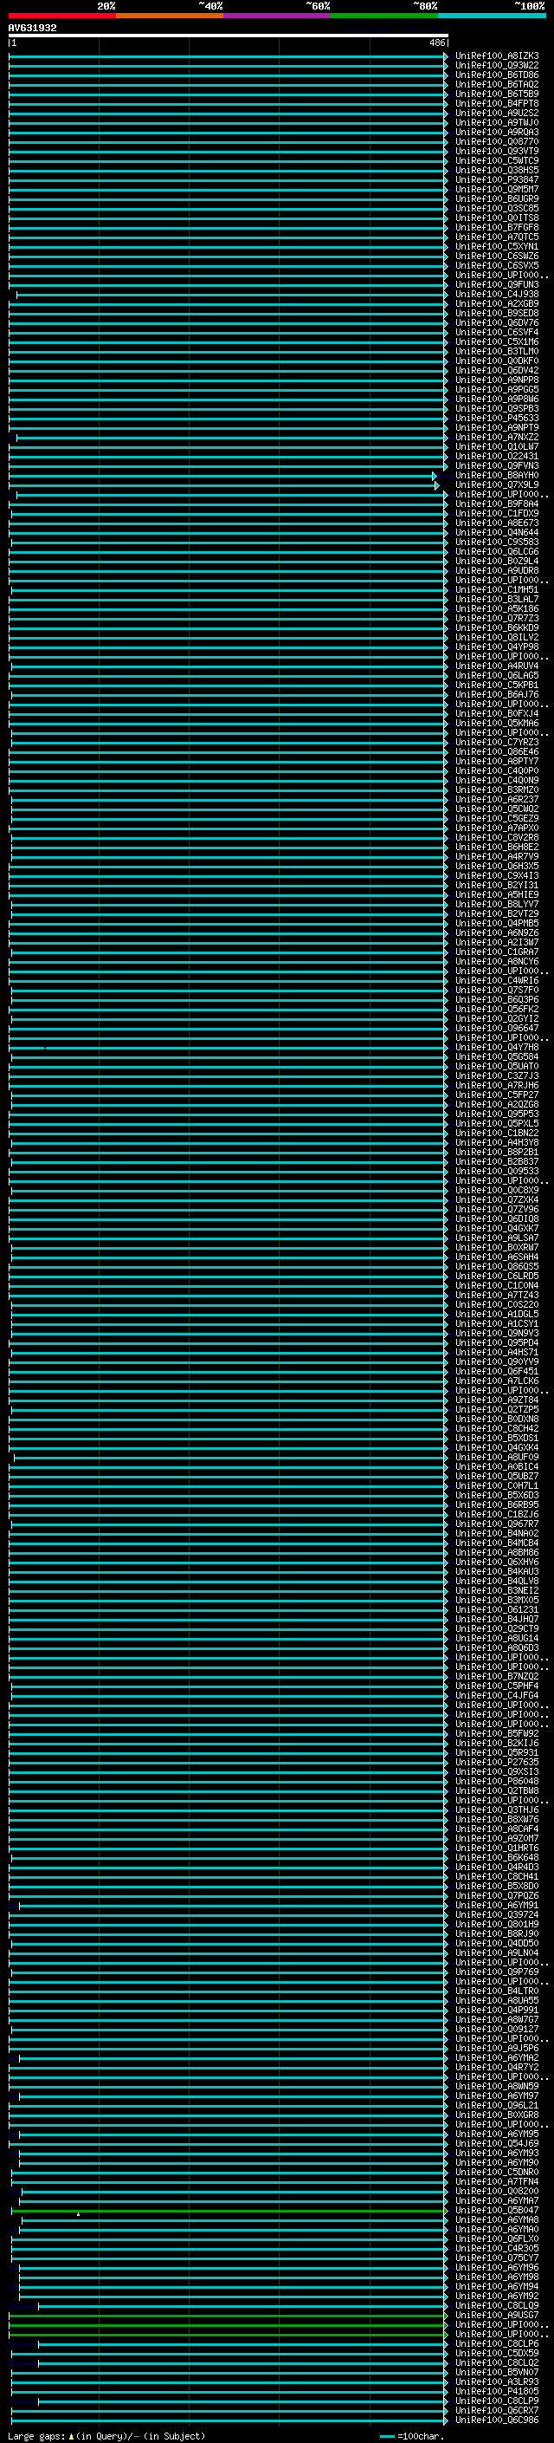Screen dimensions: 554x2443
Task: Select hit label UniRef100_Q96L21
Action: (x=497, y=2105)
